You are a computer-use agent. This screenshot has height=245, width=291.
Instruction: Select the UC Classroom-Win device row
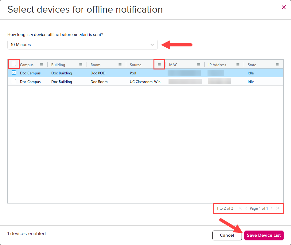pos(145,82)
